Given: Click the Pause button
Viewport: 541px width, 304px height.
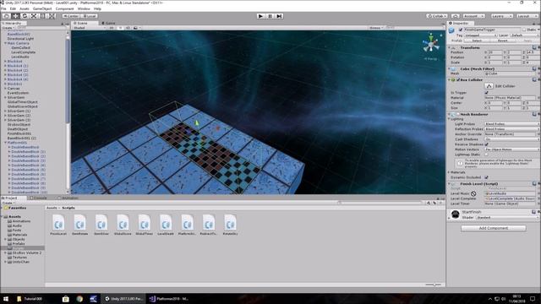Looking at the screenshot, I should [270, 16].
